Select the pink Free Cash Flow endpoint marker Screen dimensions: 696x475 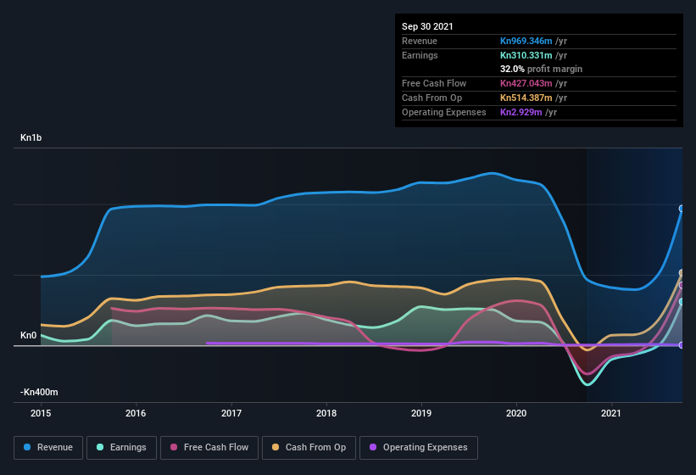click(682, 285)
